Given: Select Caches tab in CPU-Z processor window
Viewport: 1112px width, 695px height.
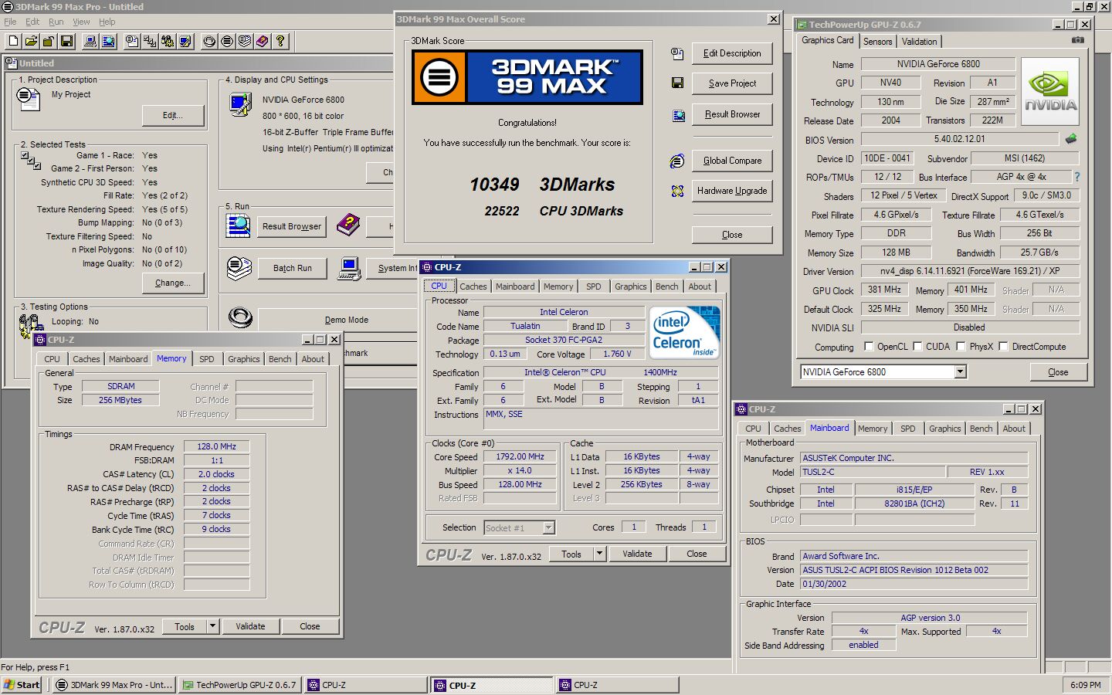Looking at the screenshot, I should (x=473, y=286).
